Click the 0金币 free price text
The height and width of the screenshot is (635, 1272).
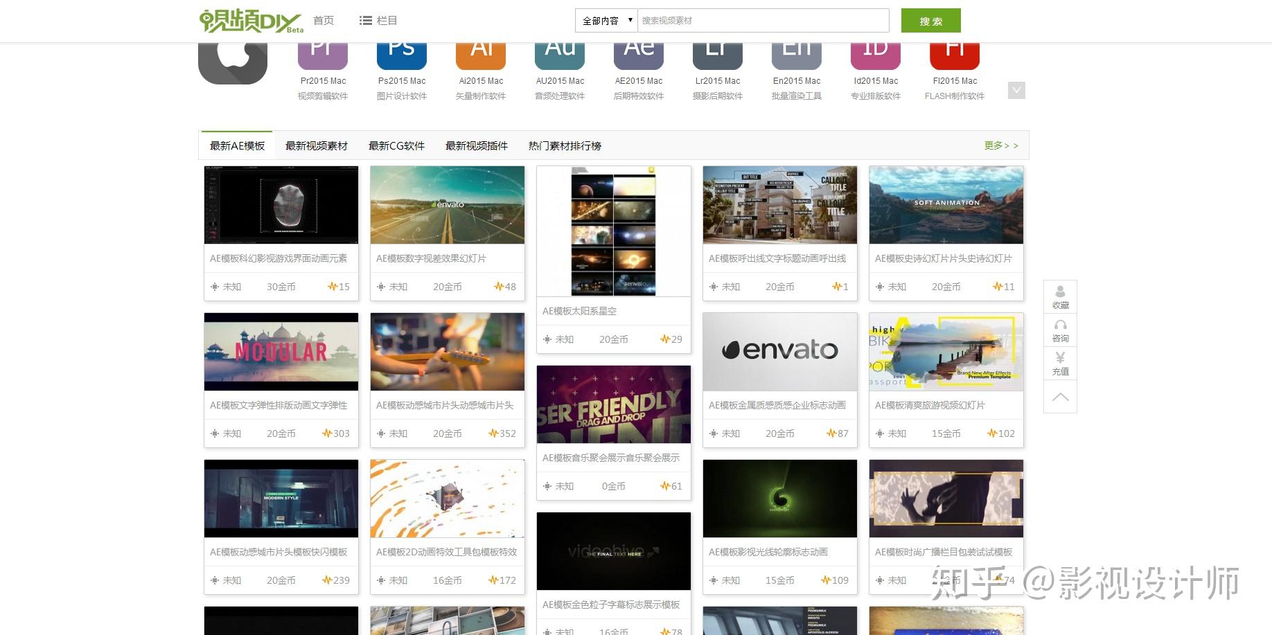[x=614, y=486]
